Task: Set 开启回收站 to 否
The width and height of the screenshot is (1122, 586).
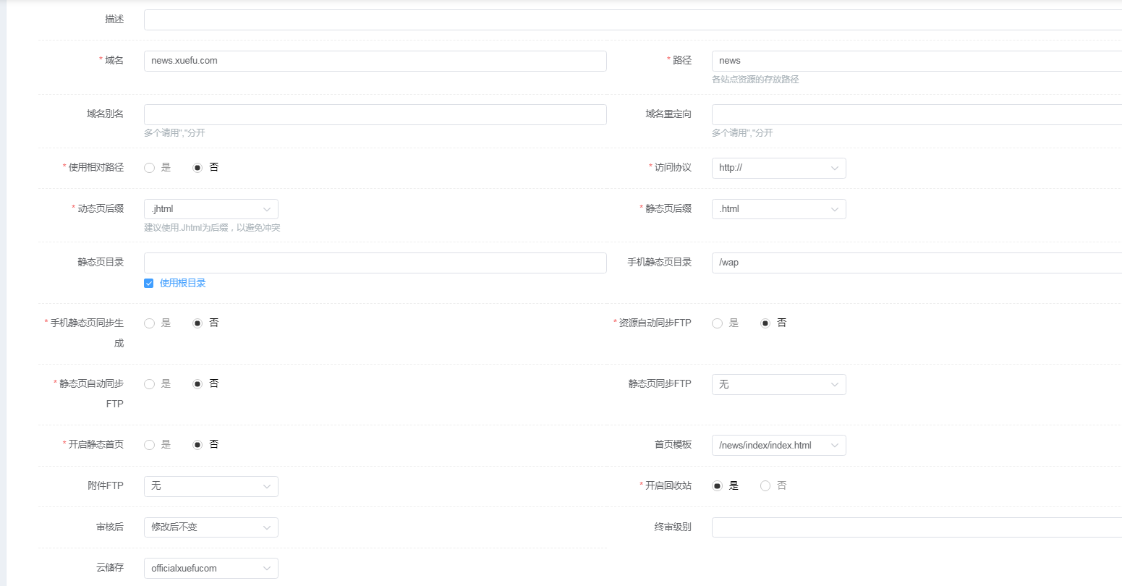Action: [765, 486]
